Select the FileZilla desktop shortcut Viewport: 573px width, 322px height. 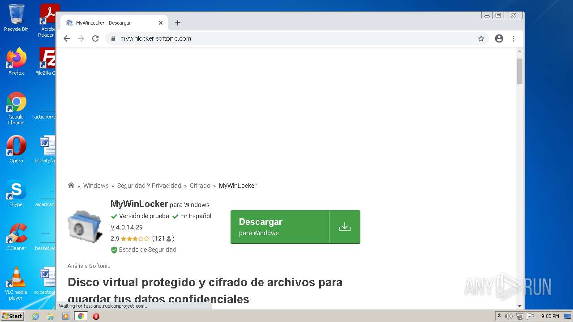(45, 62)
